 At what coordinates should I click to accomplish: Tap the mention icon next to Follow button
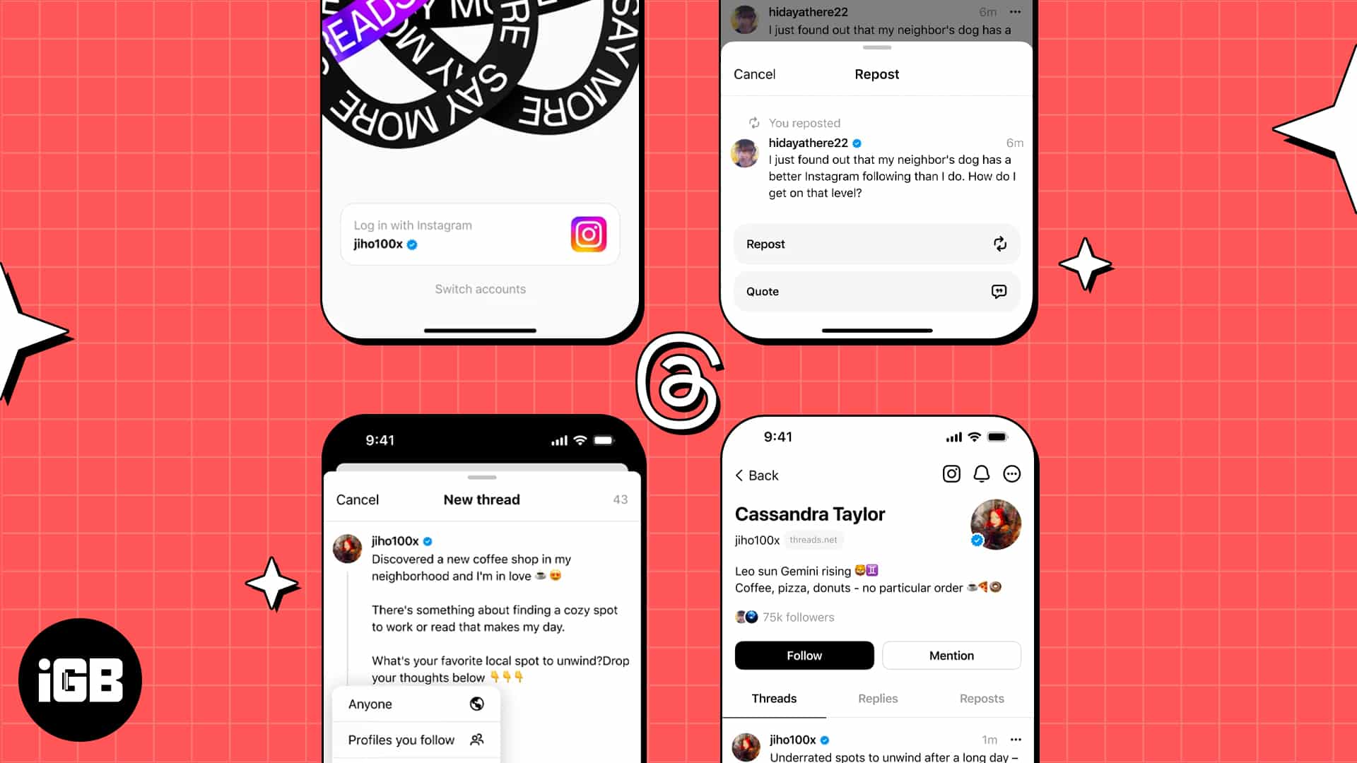click(x=951, y=655)
